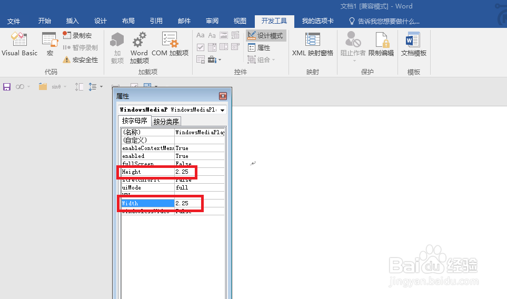
Task: Open the infinity symbol dropdown in toolbar
Action: coord(28,87)
